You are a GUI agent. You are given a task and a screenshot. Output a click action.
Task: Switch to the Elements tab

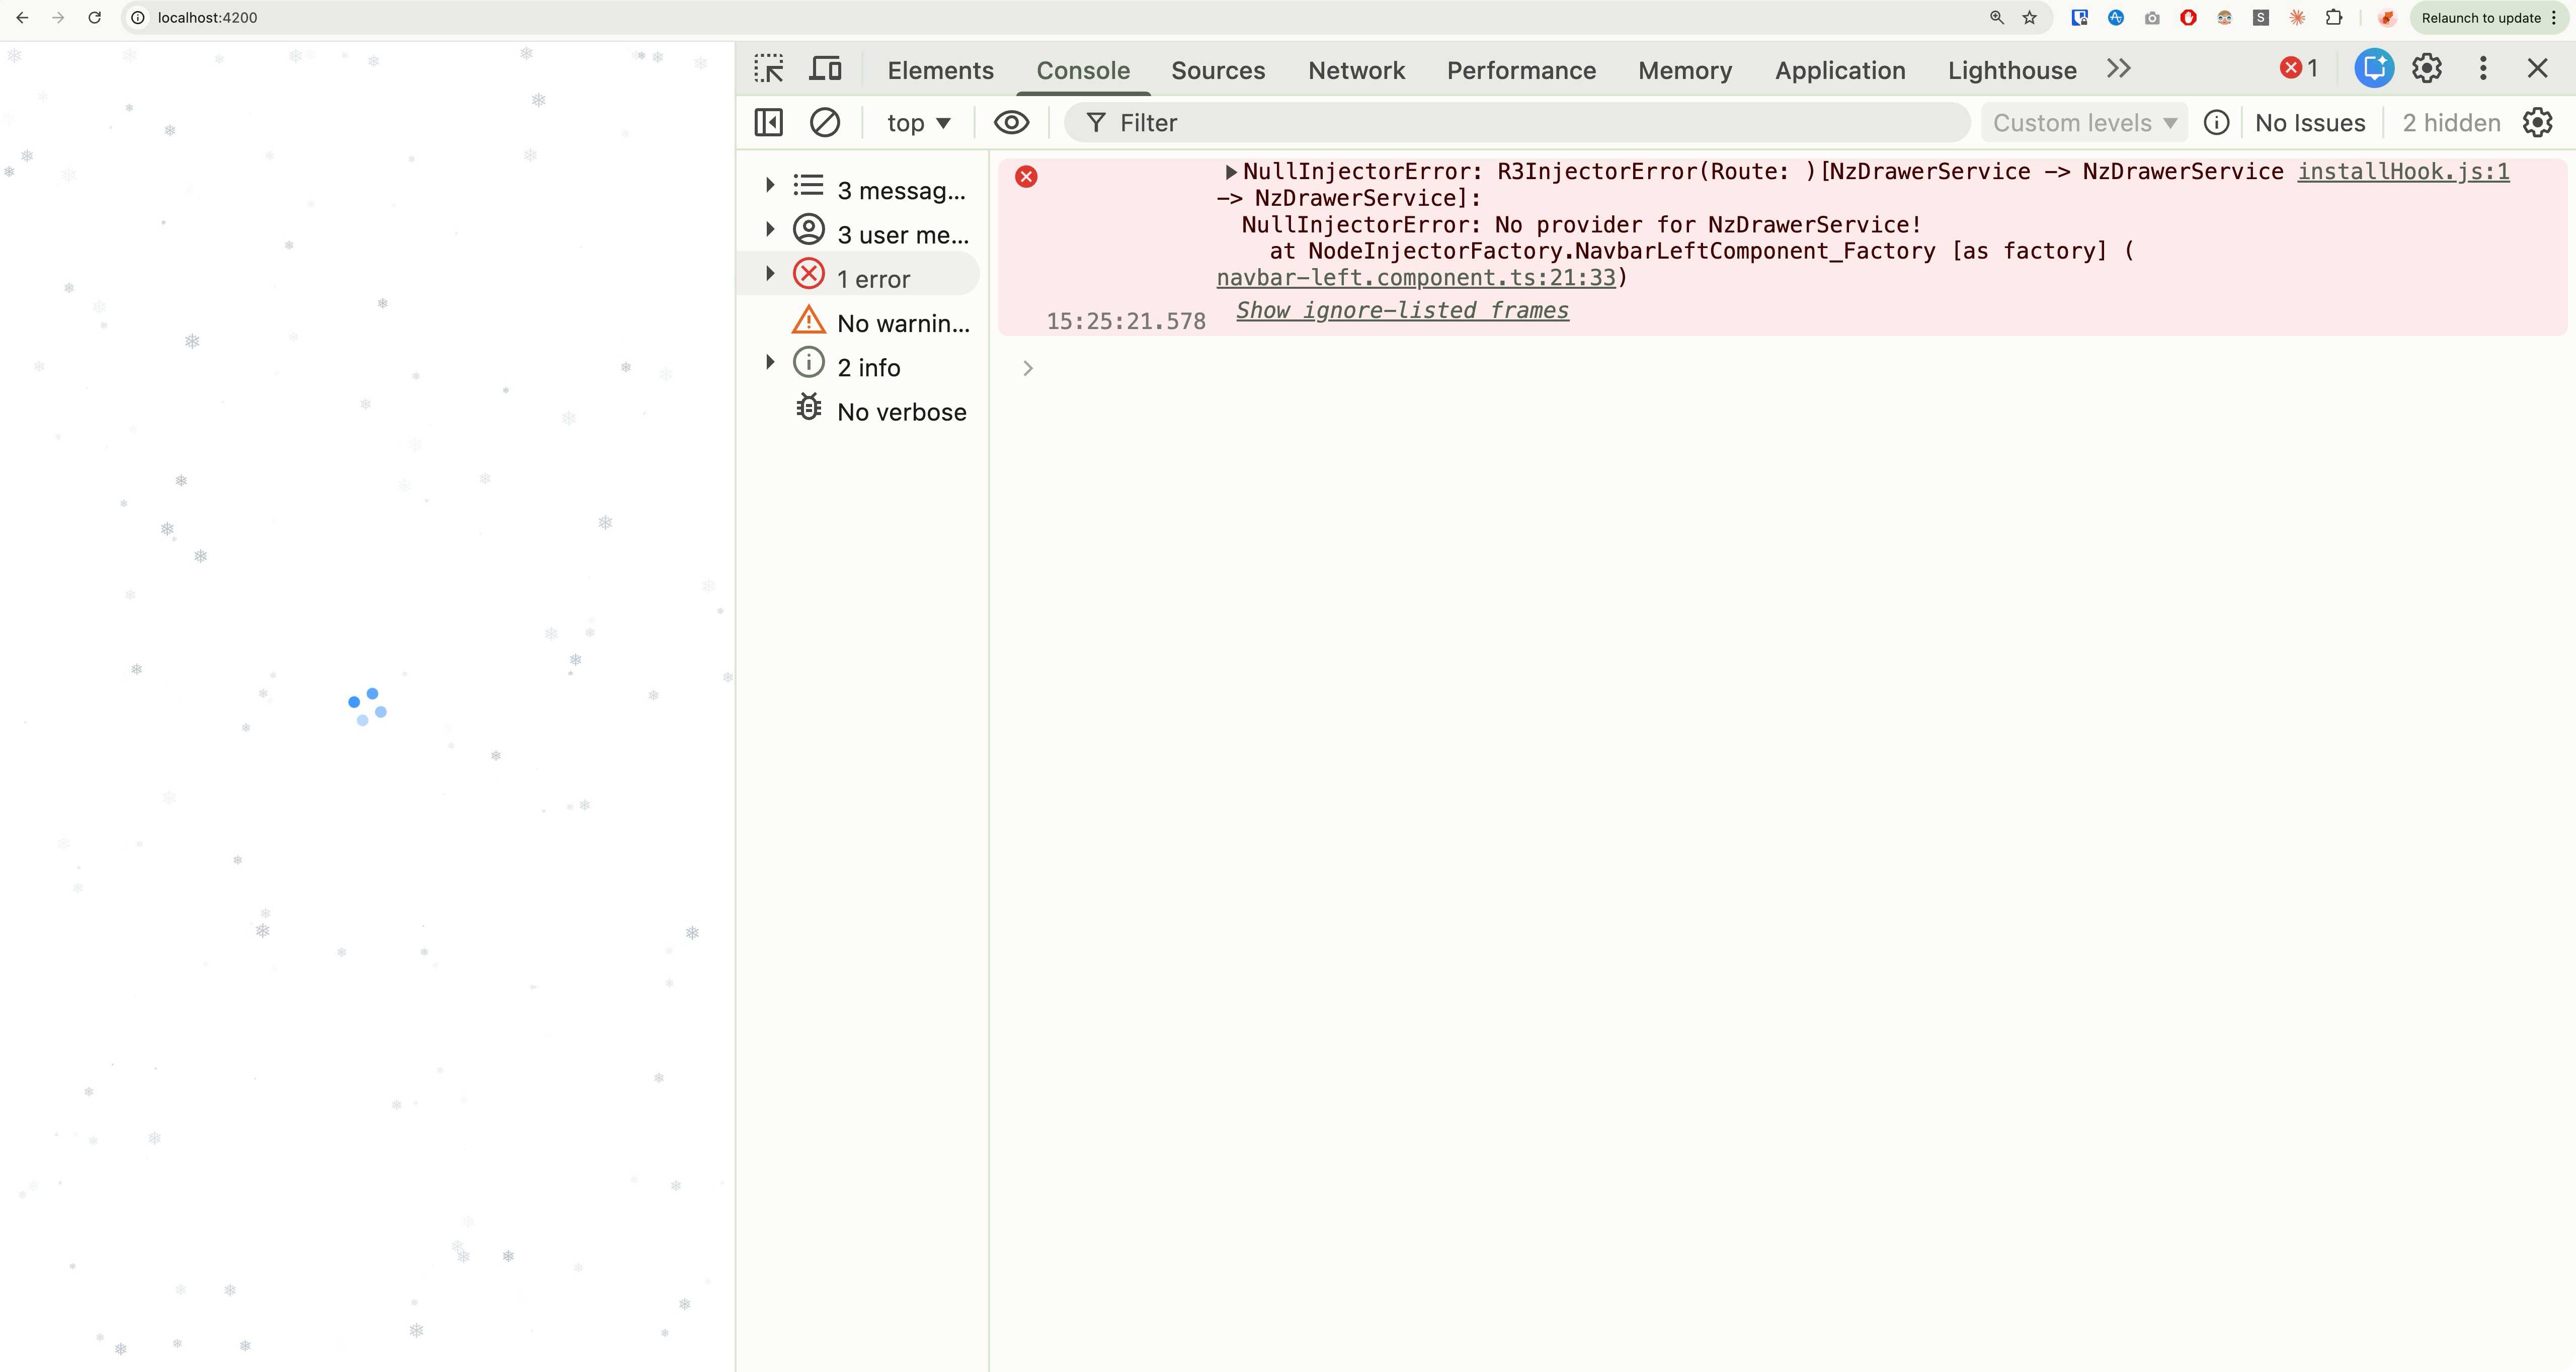[940, 70]
